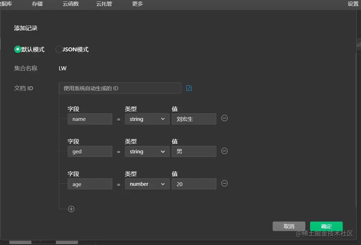Add a new field with plus icon
Viewport: 361px width, 245px height.
(71, 209)
